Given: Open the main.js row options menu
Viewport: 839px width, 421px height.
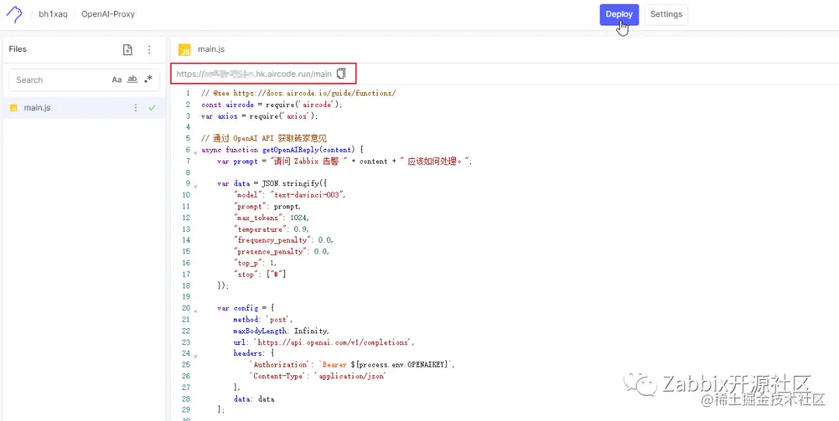Looking at the screenshot, I should pyautogui.click(x=136, y=108).
